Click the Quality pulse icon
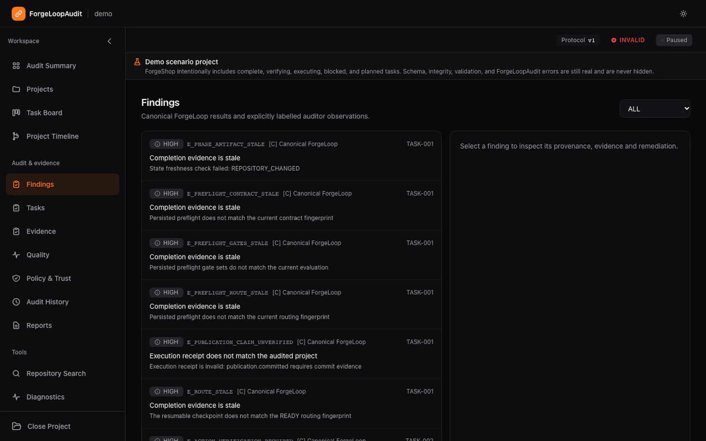 (16, 255)
